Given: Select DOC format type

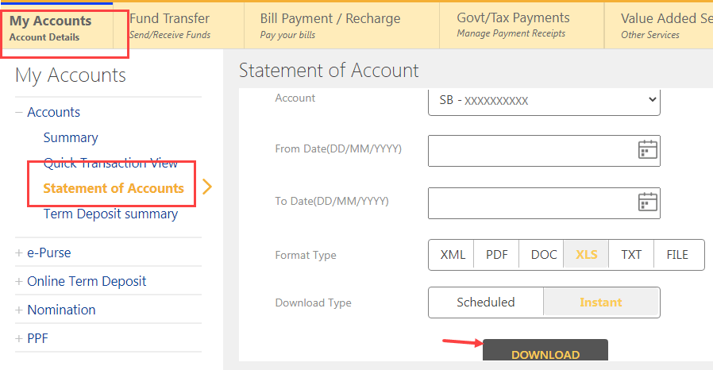Looking at the screenshot, I should [x=541, y=255].
